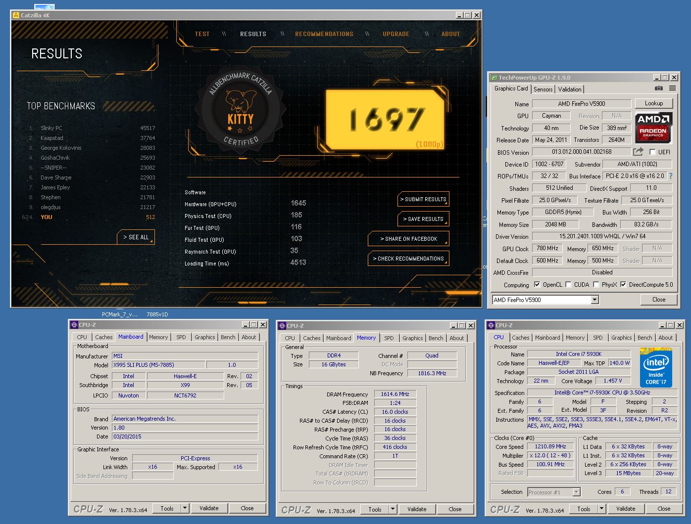Viewport: 691px width, 524px height.
Task: Open the AMD FirePro V5900 GPU selector dropdown
Action: click(x=594, y=300)
